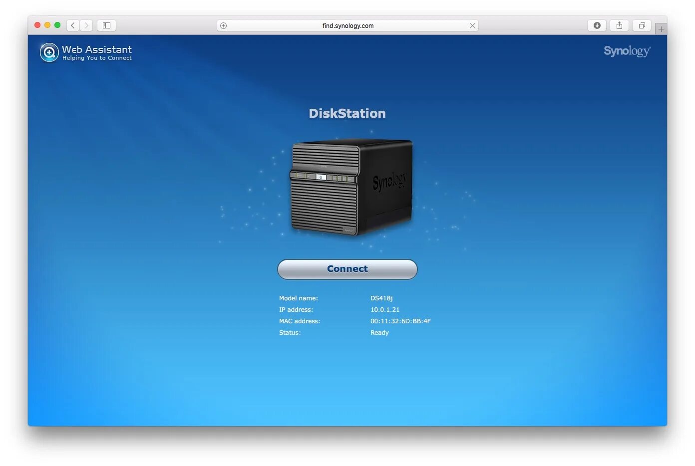Click the MAC address: label
Image resolution: width=695 pixels, height=466 pixels.
(300, 321)
